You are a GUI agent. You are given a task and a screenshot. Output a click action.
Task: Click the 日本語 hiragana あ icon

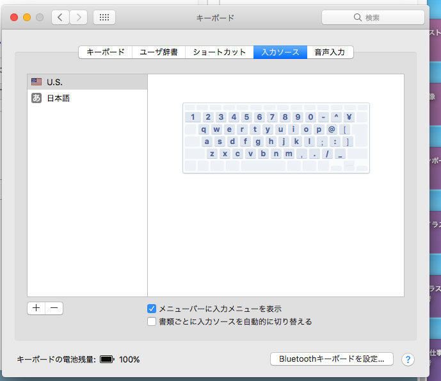coord(36,98)
